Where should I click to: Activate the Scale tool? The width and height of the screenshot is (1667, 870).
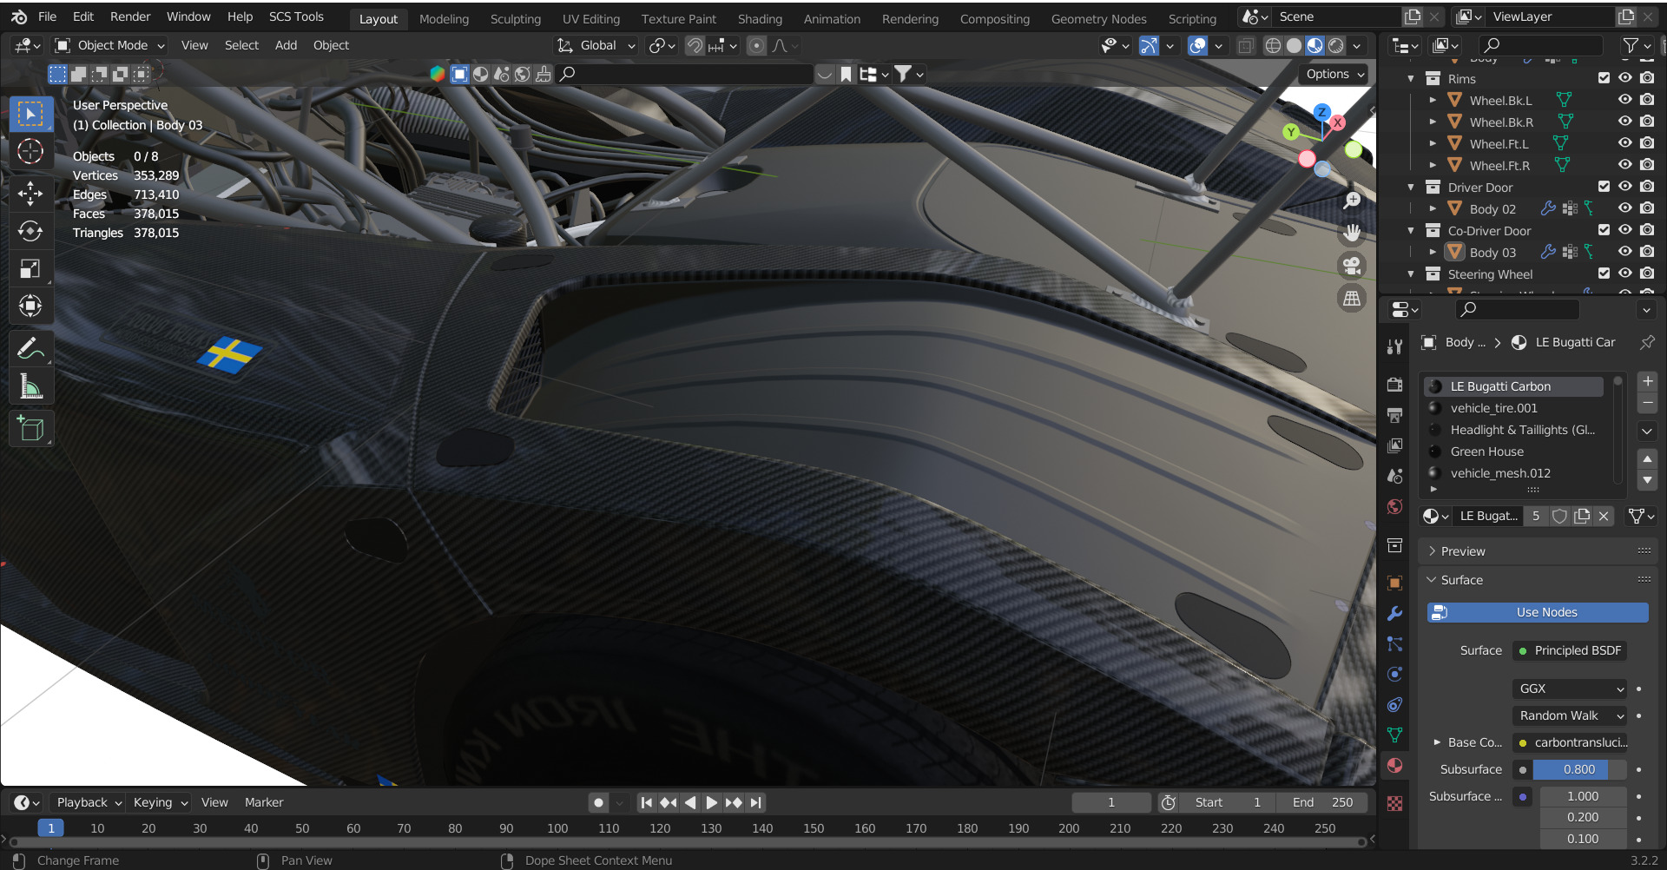tap(30, 269)
